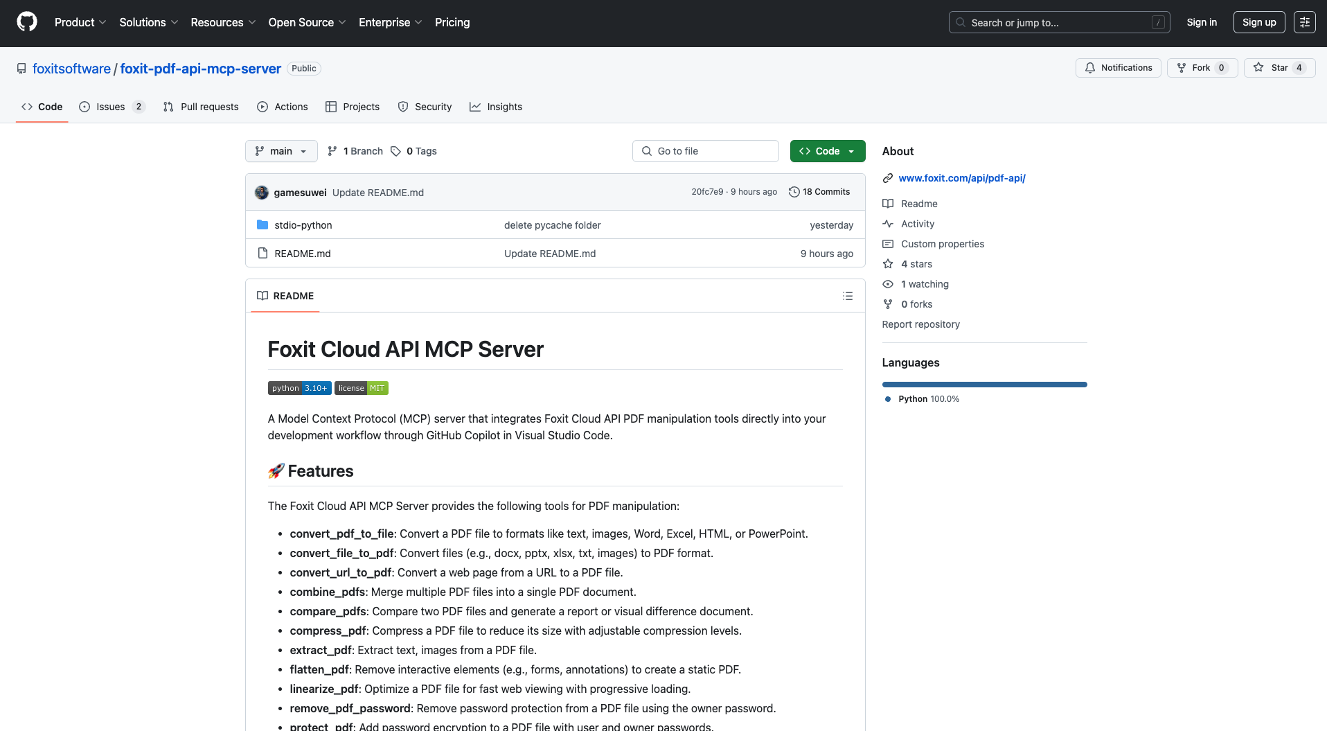The image size is (1327, 731).
Task: Click the Python language percentage bar
Action: coord(984,385)
